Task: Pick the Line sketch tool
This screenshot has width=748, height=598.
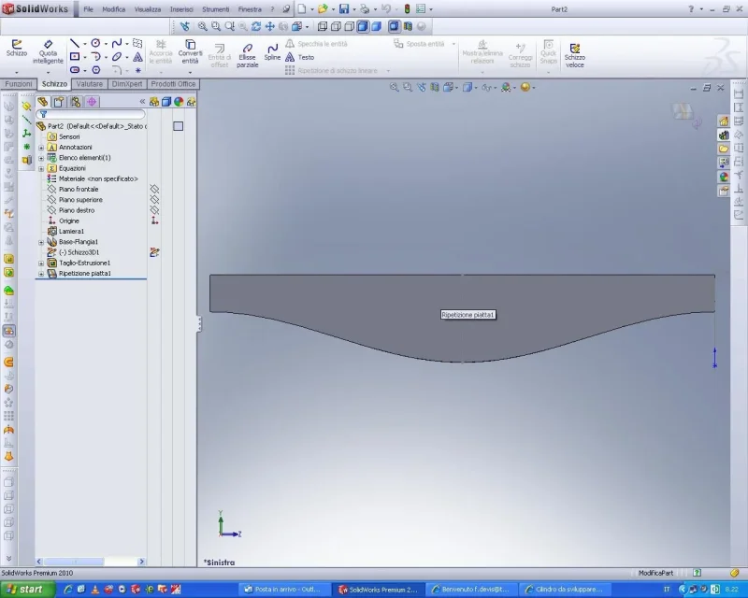Action: [x=75, y=43]
